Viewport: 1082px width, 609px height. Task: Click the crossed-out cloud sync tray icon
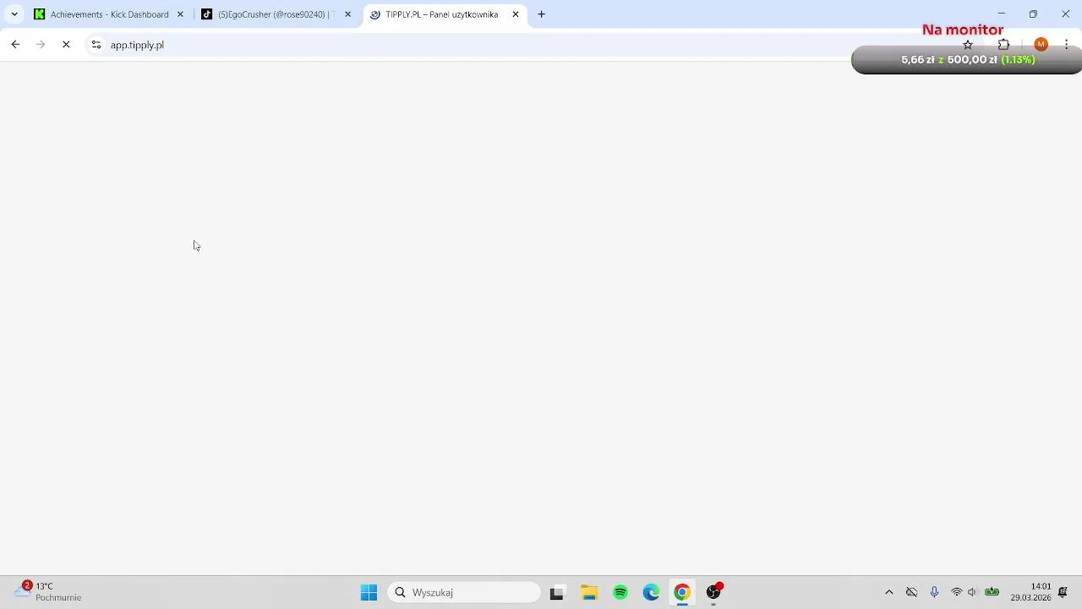(x=911, y=593)
